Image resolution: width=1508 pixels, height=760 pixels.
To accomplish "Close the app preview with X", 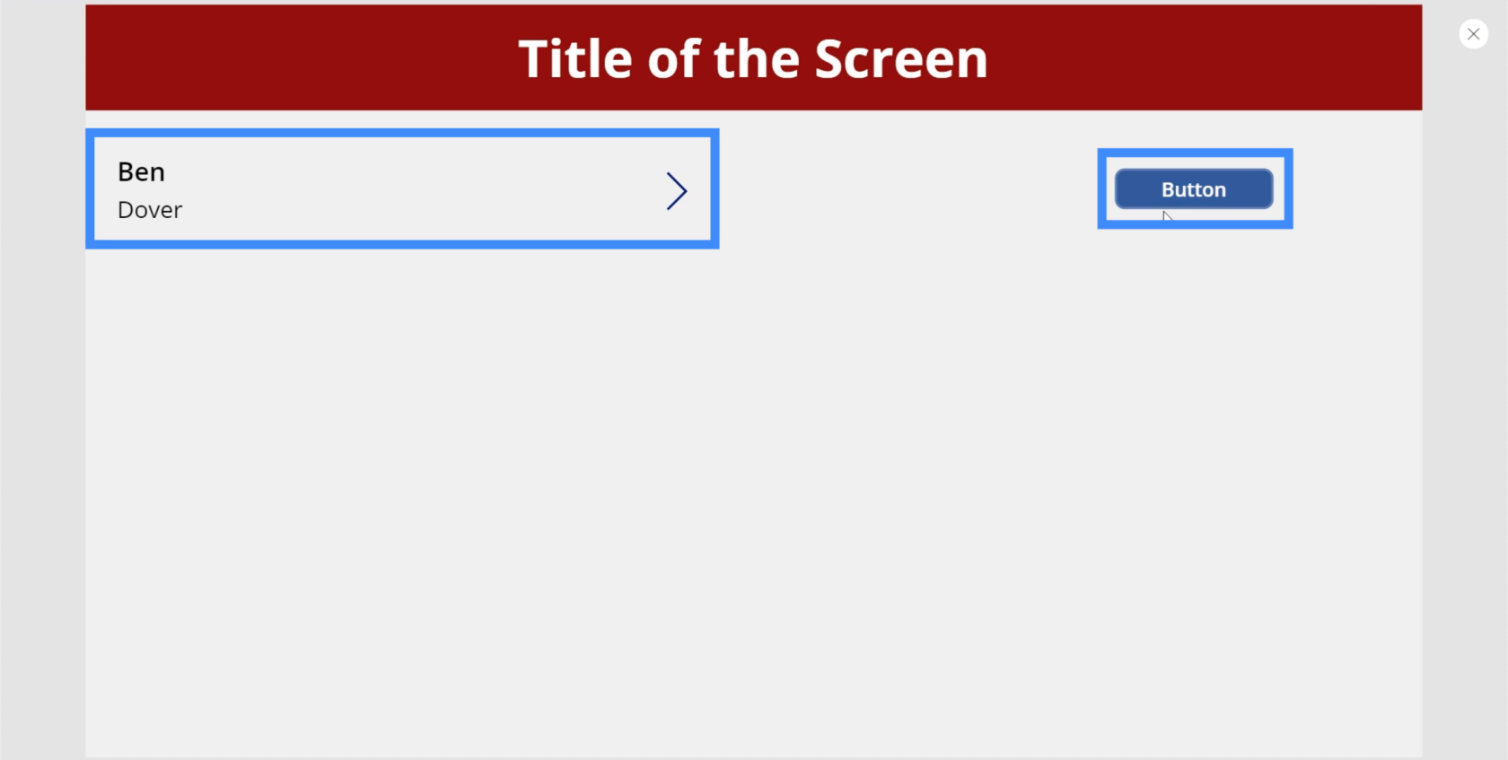I will point(1473,34).
